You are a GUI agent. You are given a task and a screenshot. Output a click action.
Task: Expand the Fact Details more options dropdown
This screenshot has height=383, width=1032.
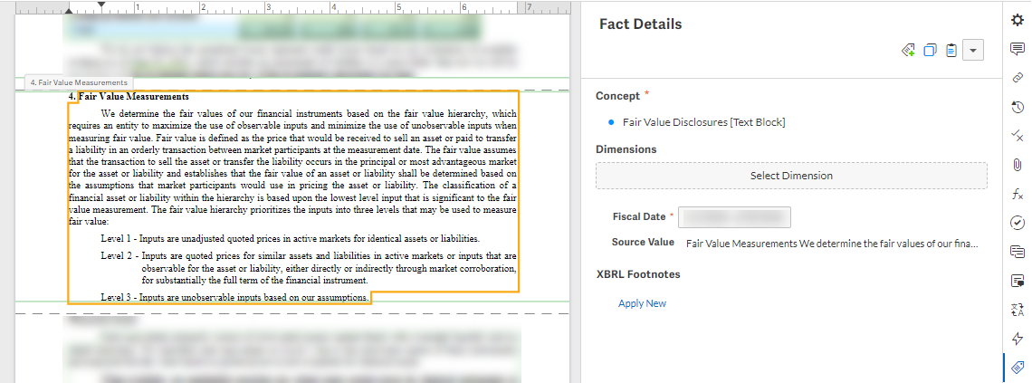[x=973, y=51]
